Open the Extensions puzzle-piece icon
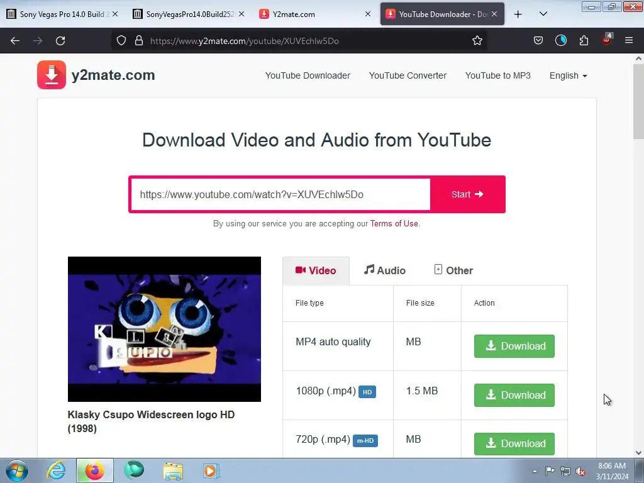Viewport: 644px width, 483px height. tap(584, 41)
